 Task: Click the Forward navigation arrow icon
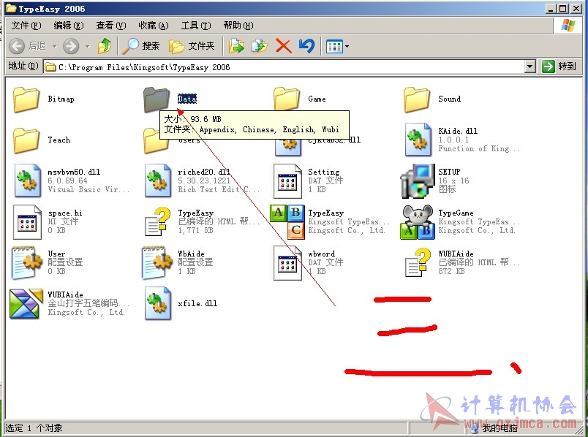[x=71, y=46]
